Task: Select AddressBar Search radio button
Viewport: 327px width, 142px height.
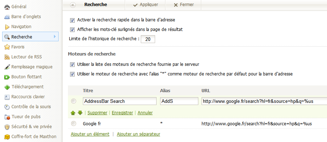Action: (73, 101)
